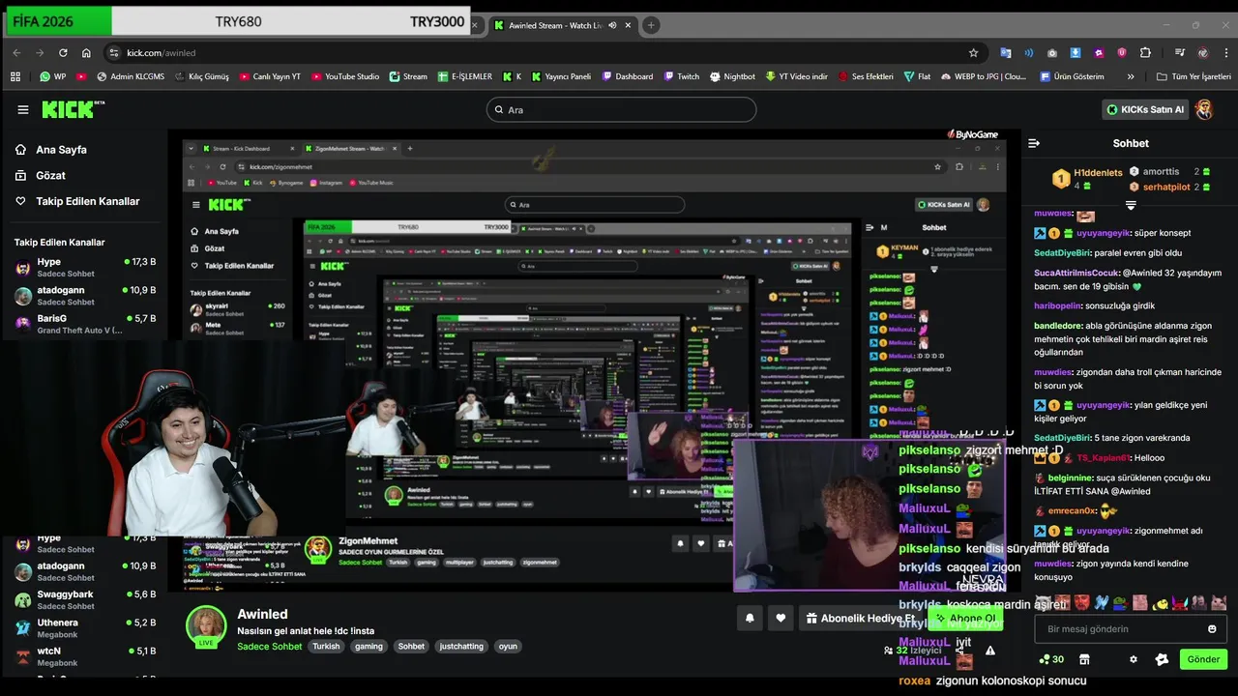Viewport: 1238px width, 696px height.
Task: Open chat settings gear
Action: click(x=1134, y=659)
